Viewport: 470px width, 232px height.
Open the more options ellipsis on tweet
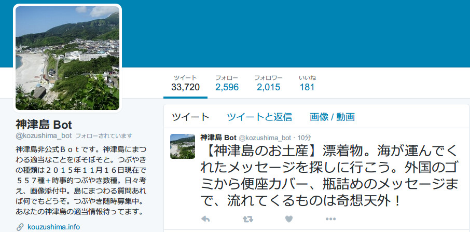(330, 220)
